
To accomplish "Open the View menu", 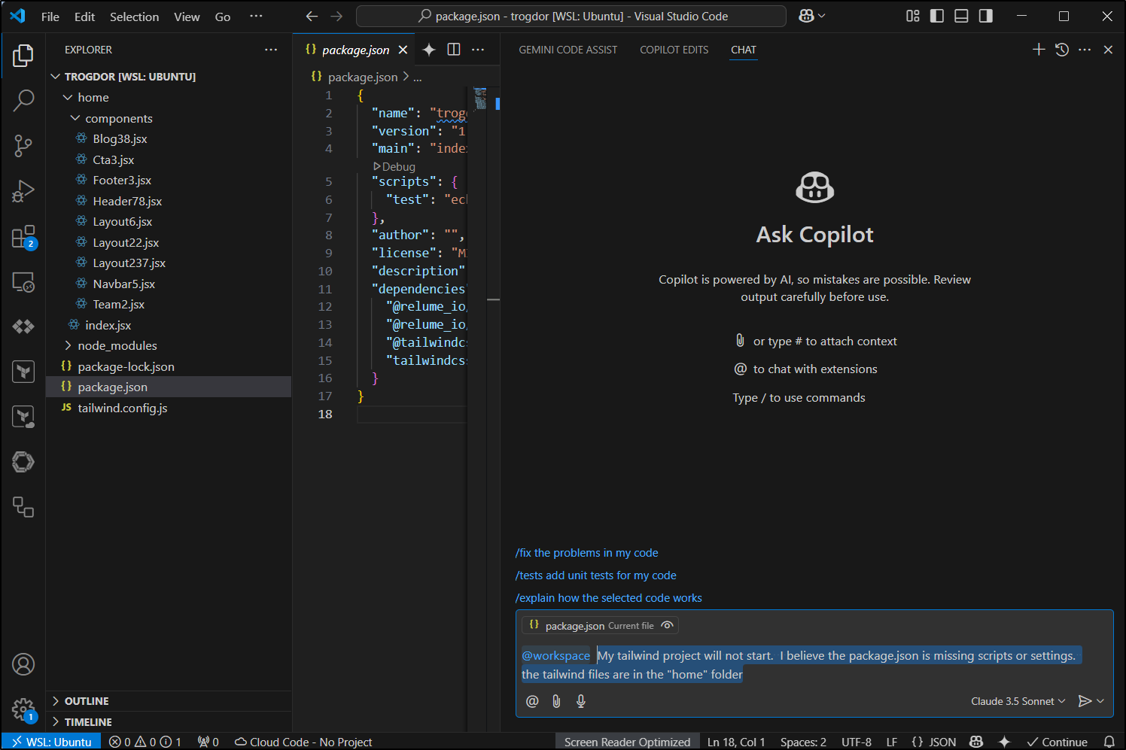I will (x=187, y=17).
